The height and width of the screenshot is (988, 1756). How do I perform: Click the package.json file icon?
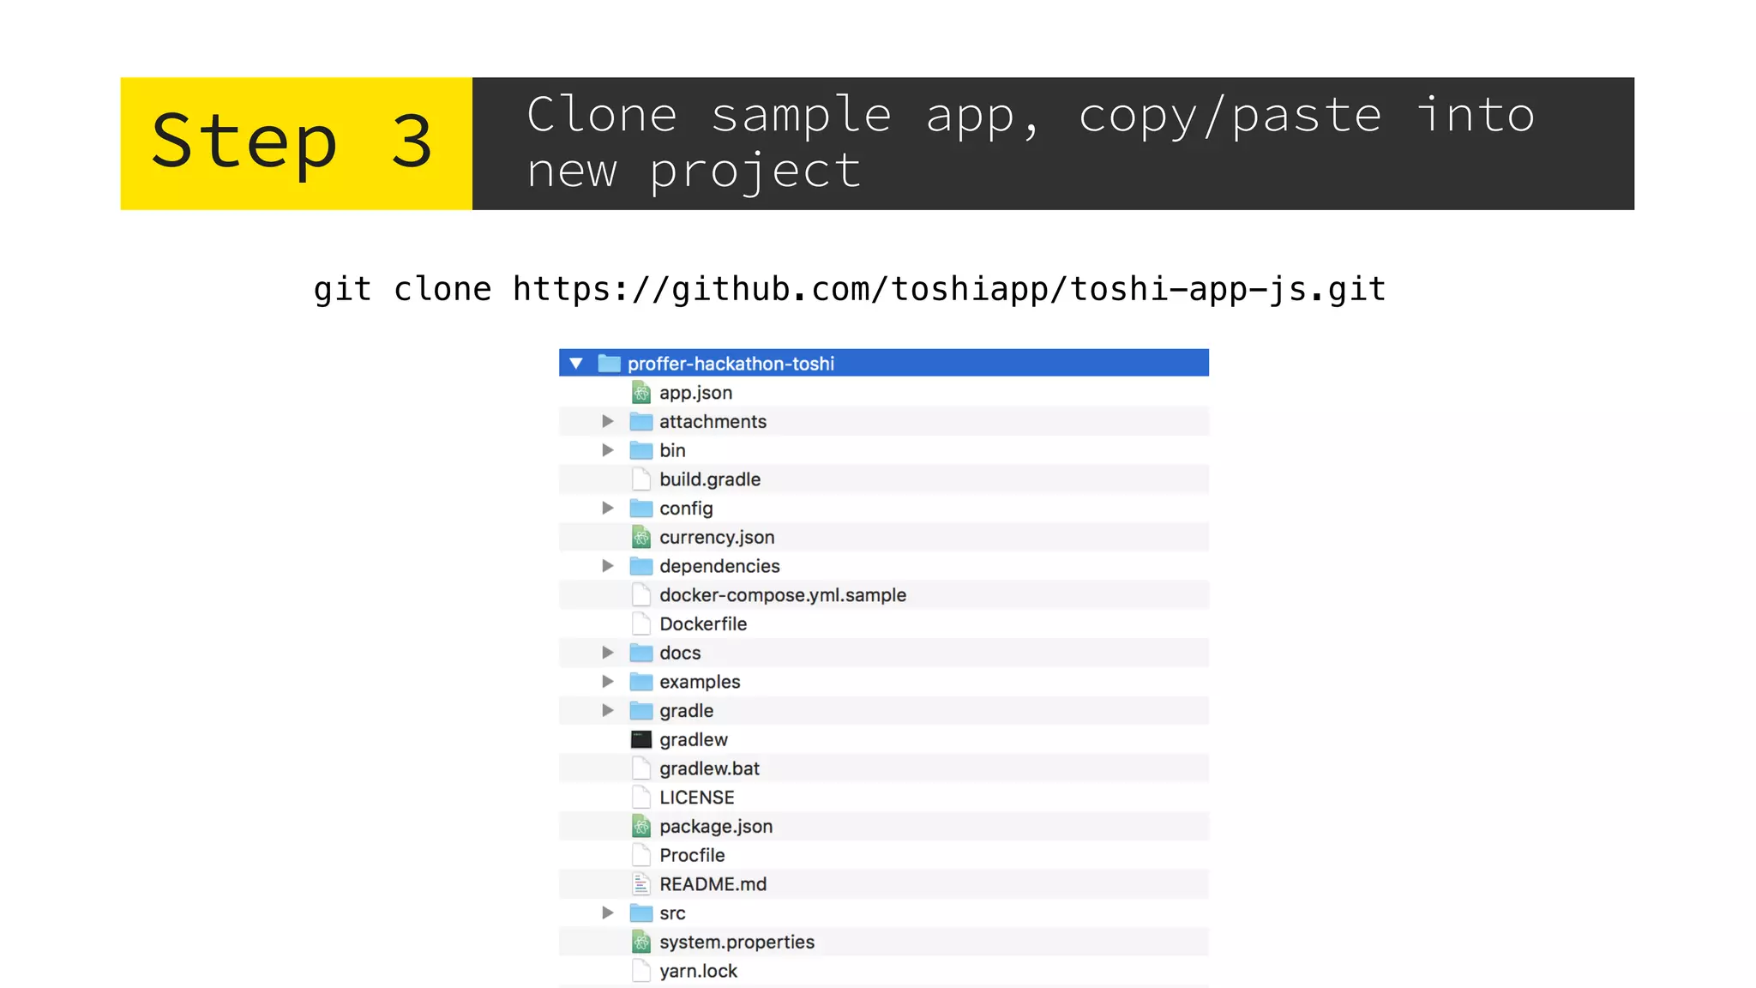tap(641, 827)
